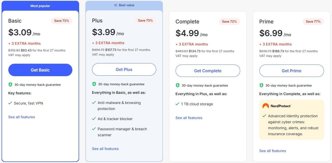The width and height of the screenshot is (332, 163).
Task: Click the shield guarantee icon in Prime plan
Action: point(261,85)
